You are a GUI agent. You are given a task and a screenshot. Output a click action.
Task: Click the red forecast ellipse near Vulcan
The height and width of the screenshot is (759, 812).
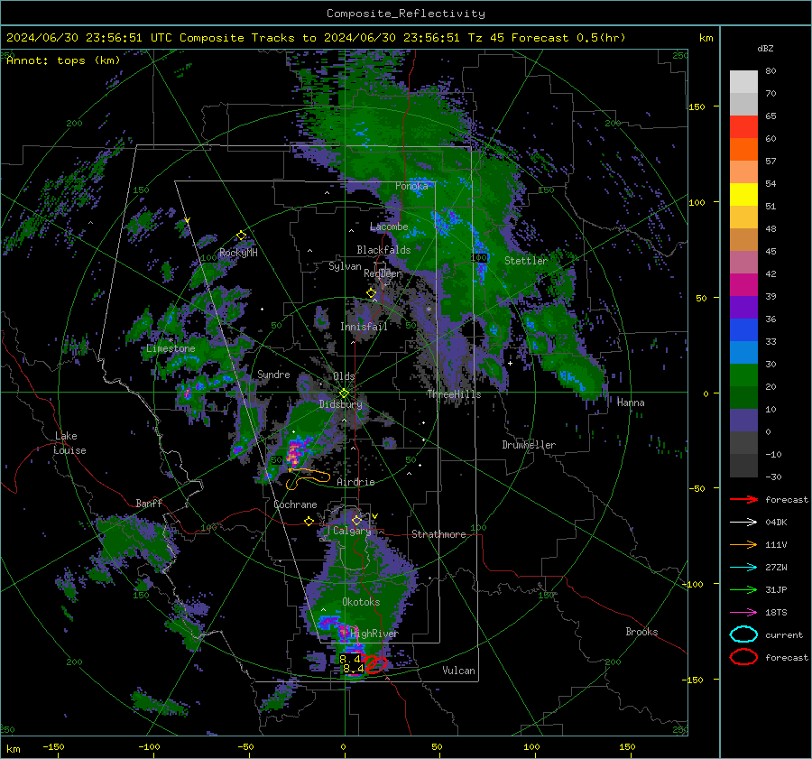click(x=376, y=665)
